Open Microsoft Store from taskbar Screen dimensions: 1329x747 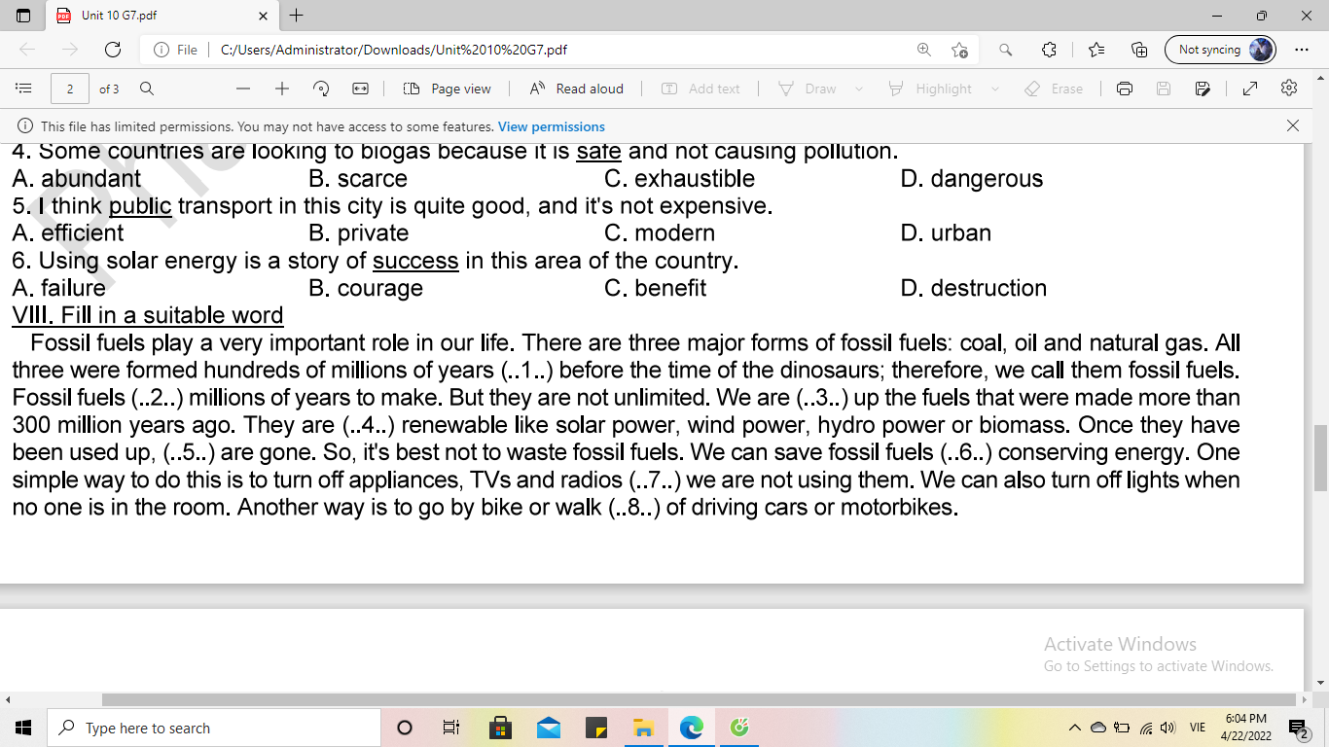pyautogui.click(x=501, y=728)
